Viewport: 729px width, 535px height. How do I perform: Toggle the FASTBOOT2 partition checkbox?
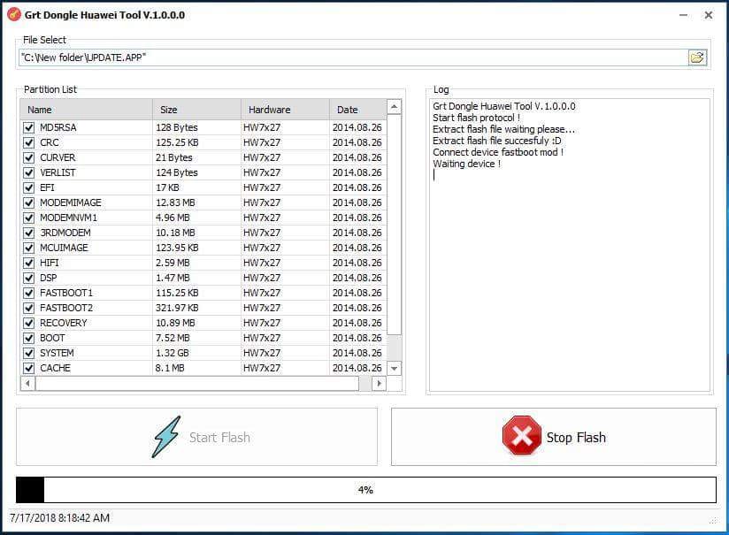tap(29, 308)
